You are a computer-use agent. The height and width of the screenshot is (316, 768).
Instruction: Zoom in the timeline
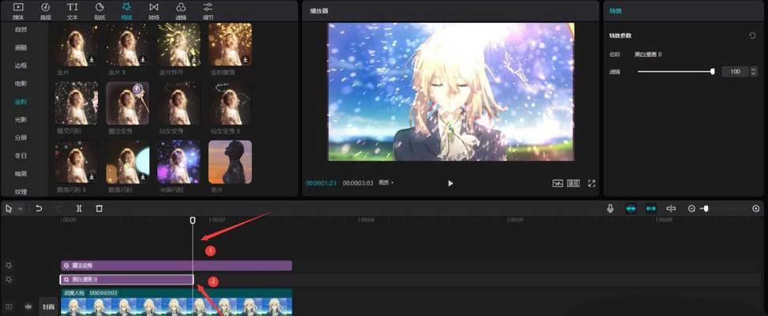click(756, 209)
